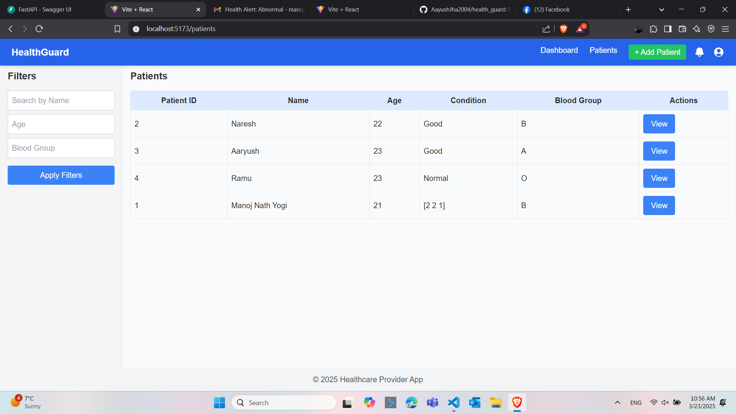Reload the patients page

pos(39,29)
